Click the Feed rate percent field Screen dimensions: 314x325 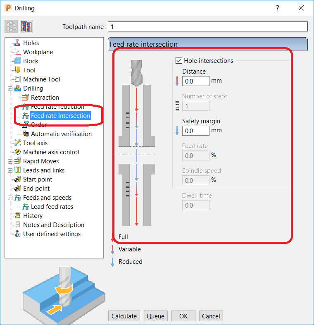coord(196,155)
